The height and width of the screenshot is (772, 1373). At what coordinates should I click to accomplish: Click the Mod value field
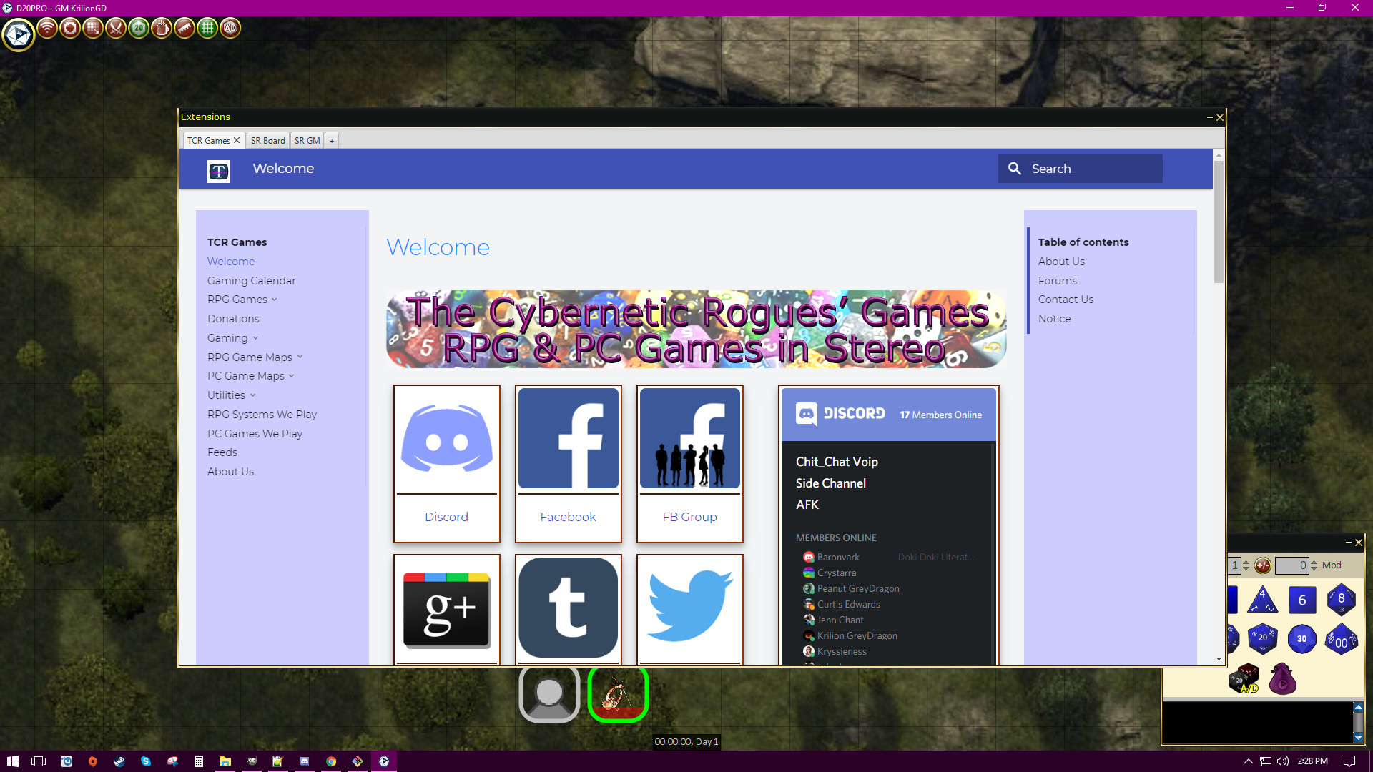click(1291, 565)
